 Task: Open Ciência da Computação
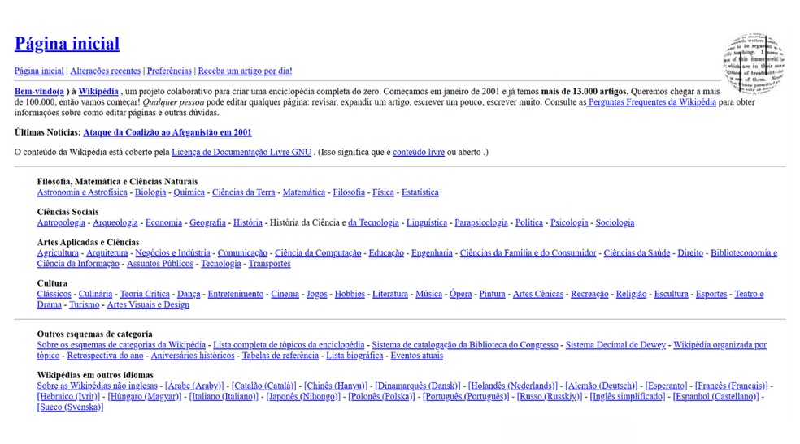[318, 253]
